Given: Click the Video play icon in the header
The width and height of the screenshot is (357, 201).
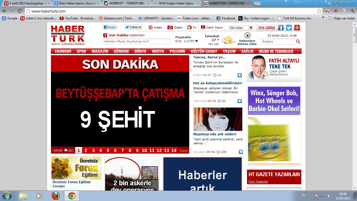Looking at the screenshot, I should point(151,27).
